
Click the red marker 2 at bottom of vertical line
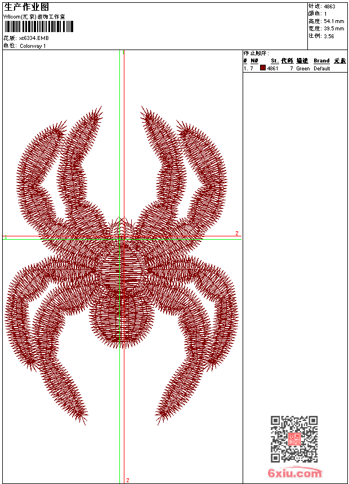pyautogui.click(x=128, y=480)
